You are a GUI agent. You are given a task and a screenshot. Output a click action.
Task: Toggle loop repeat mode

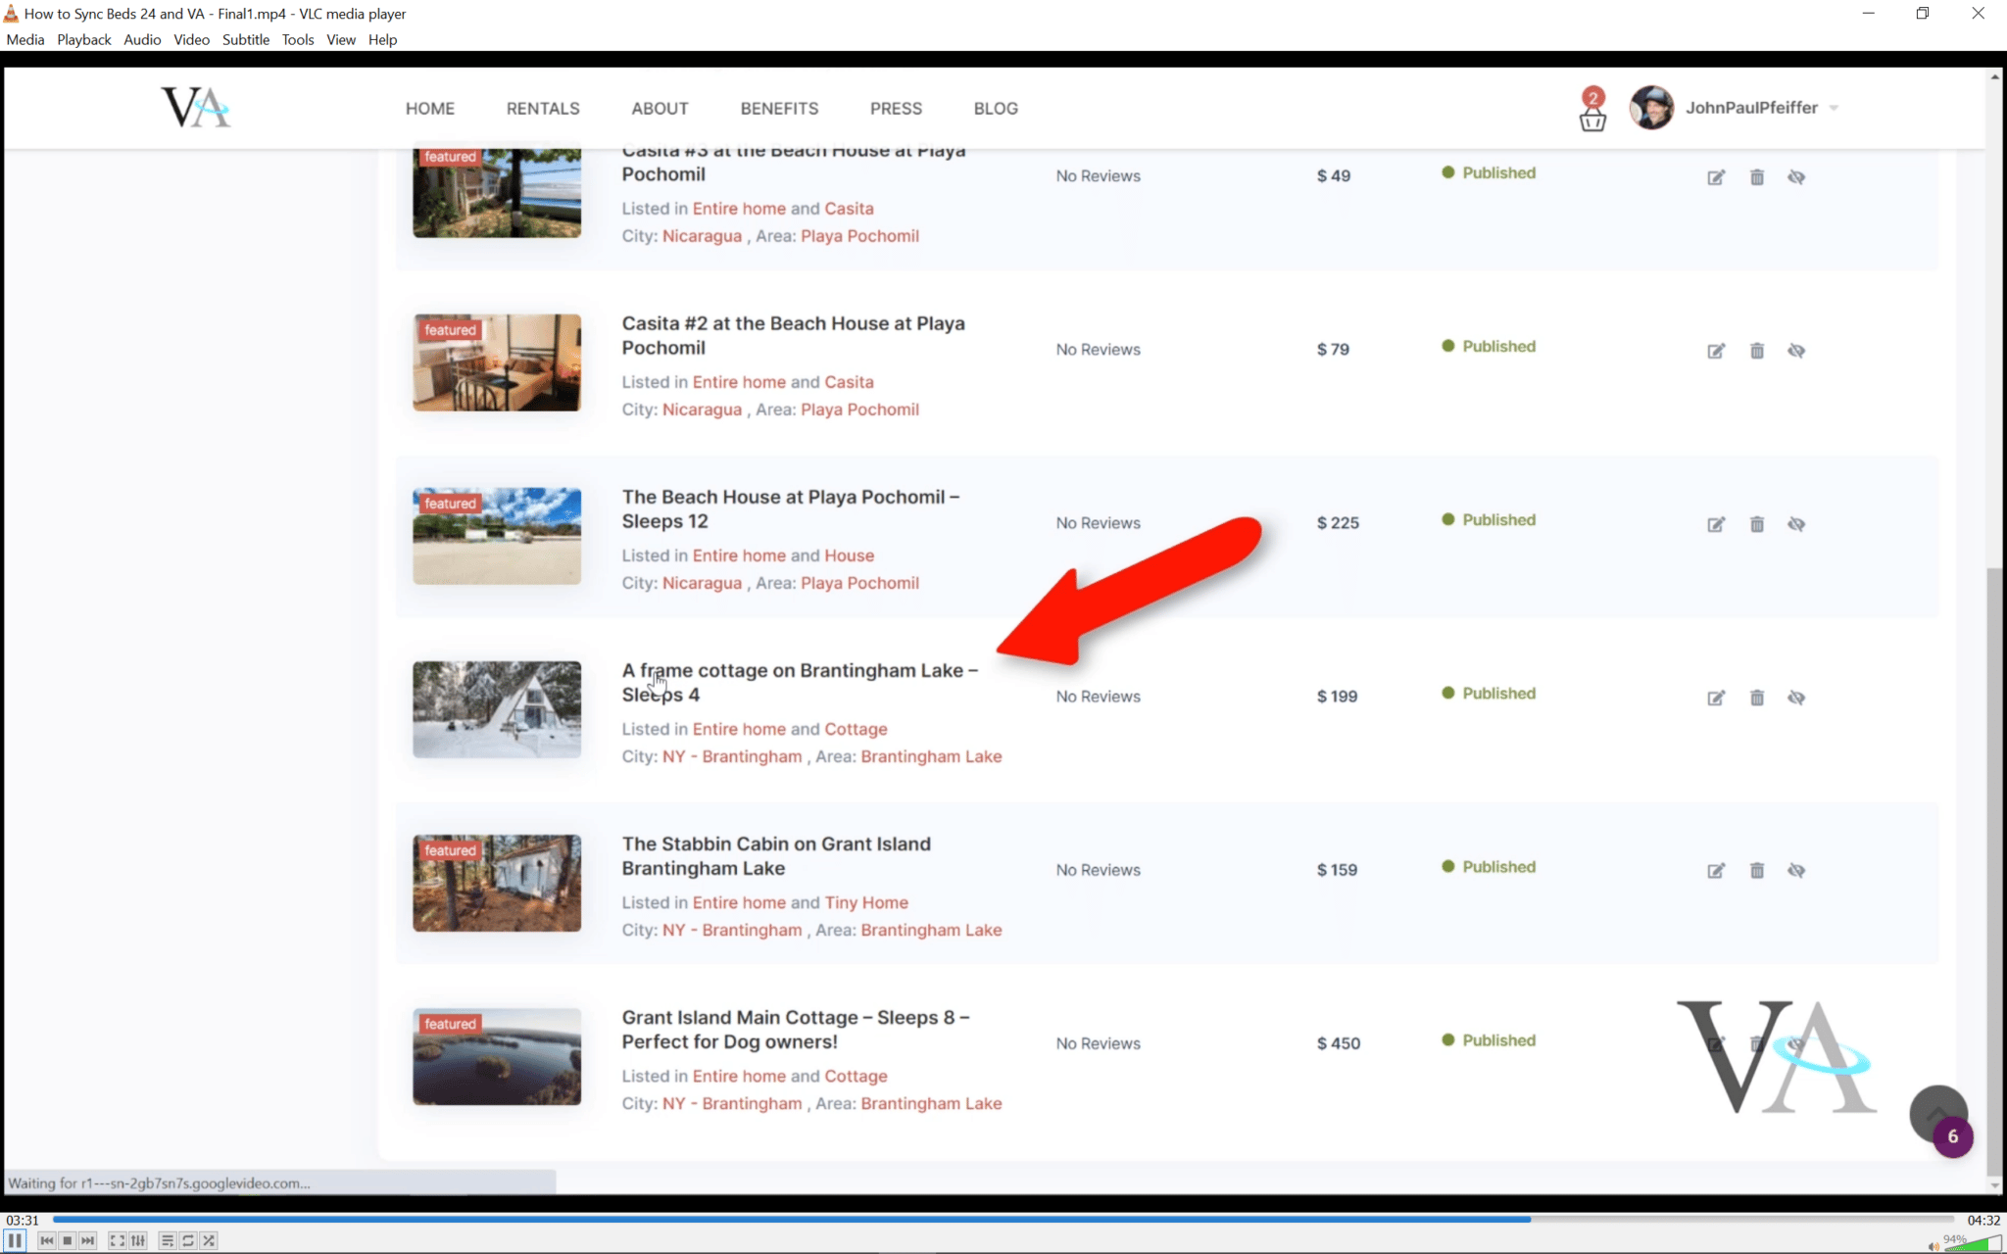click(188, 1240)
